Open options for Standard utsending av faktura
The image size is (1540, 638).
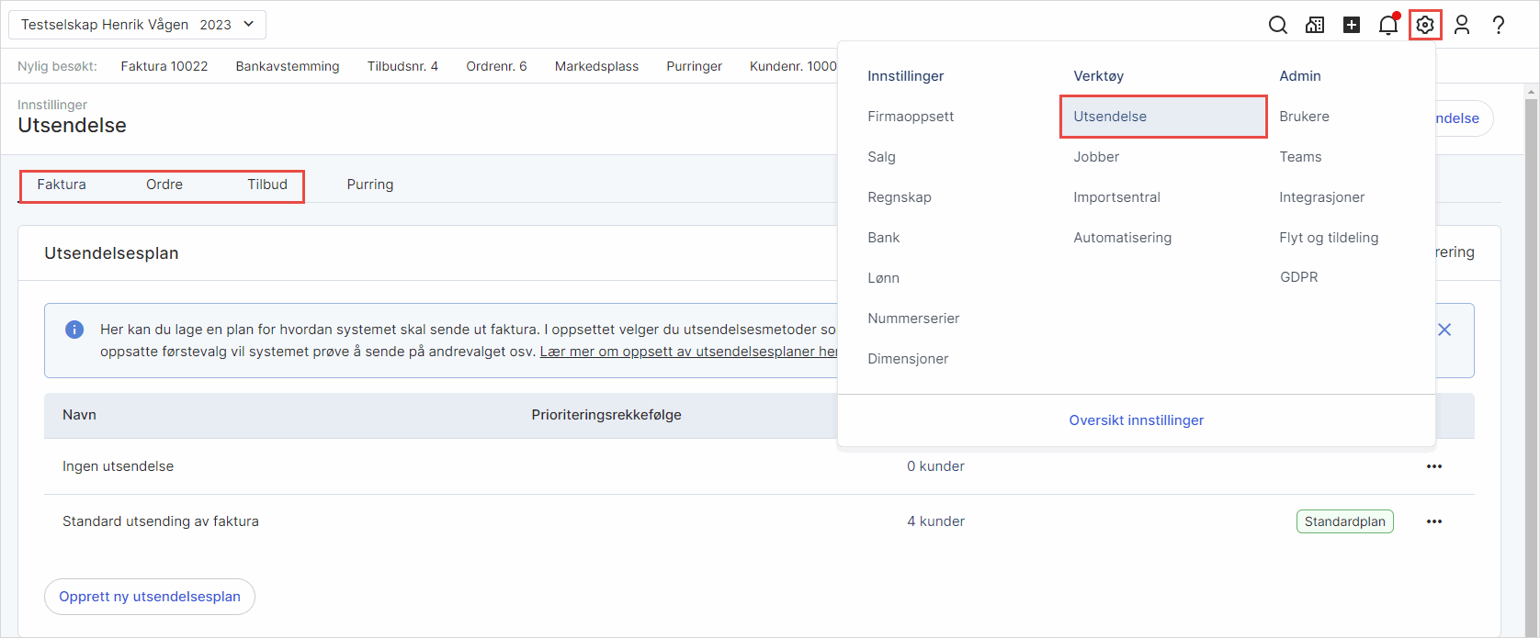[1434, 521]
